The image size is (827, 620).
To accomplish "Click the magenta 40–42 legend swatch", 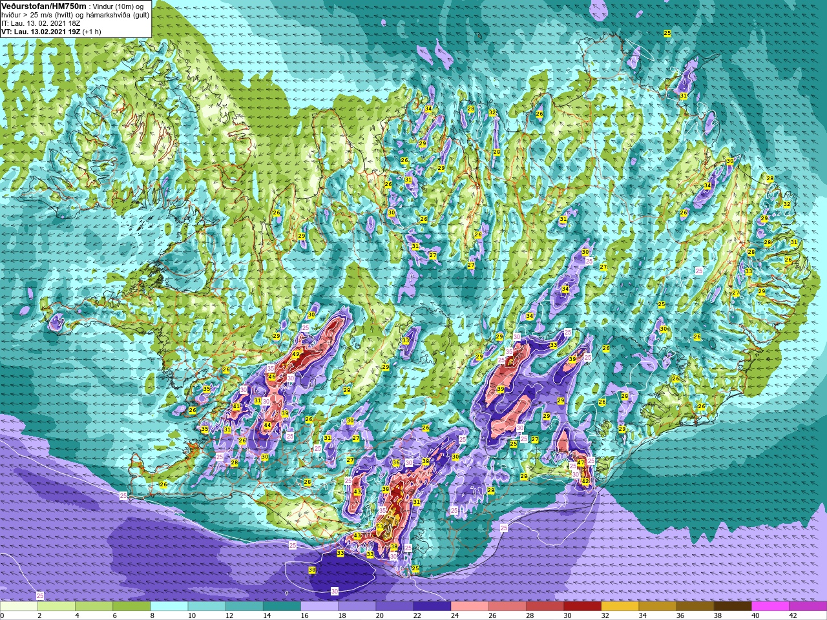I will [769, 606].
